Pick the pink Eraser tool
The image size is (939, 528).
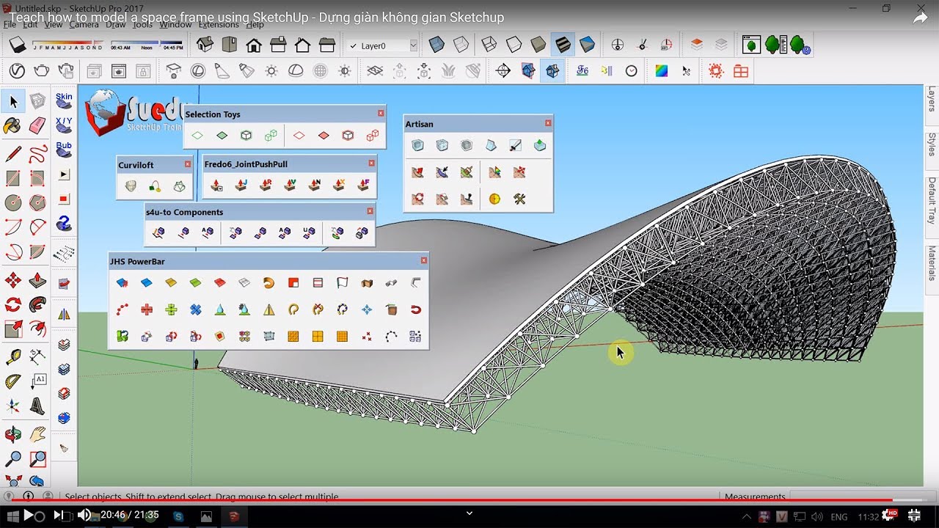tap(37, 126)
